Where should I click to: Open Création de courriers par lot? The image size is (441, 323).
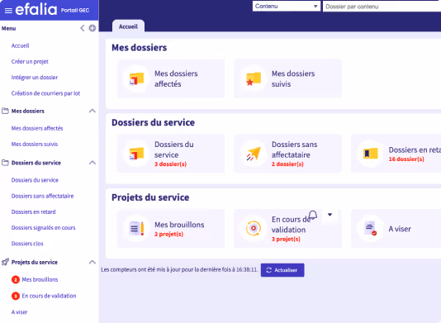coord(46,93)
